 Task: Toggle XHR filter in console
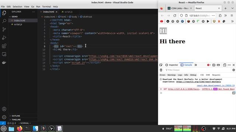pos(208,75)
